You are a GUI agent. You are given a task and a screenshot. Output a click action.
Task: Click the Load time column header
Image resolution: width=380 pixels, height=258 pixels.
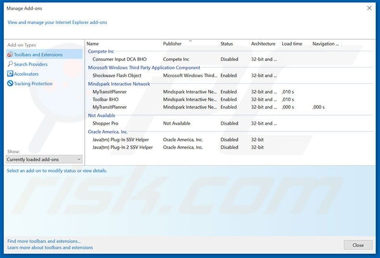[x=295, y=44]
